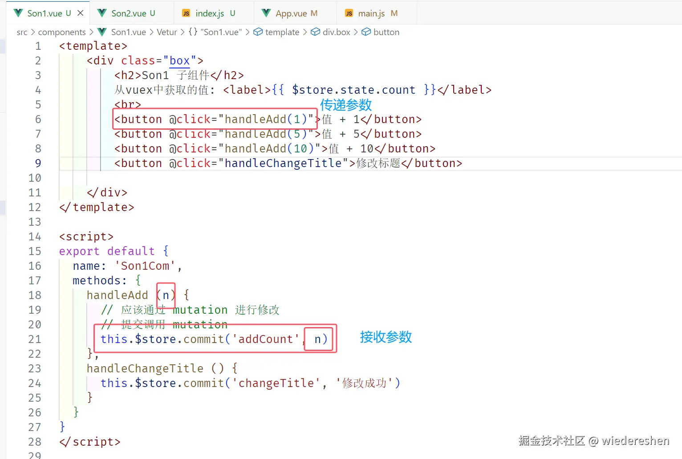The image size is (682, 459).
Task: Click 'addCount' string on line 21
Action: [266, 339]
